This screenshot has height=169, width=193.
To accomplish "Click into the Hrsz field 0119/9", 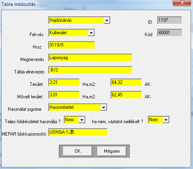I will 72,45.
